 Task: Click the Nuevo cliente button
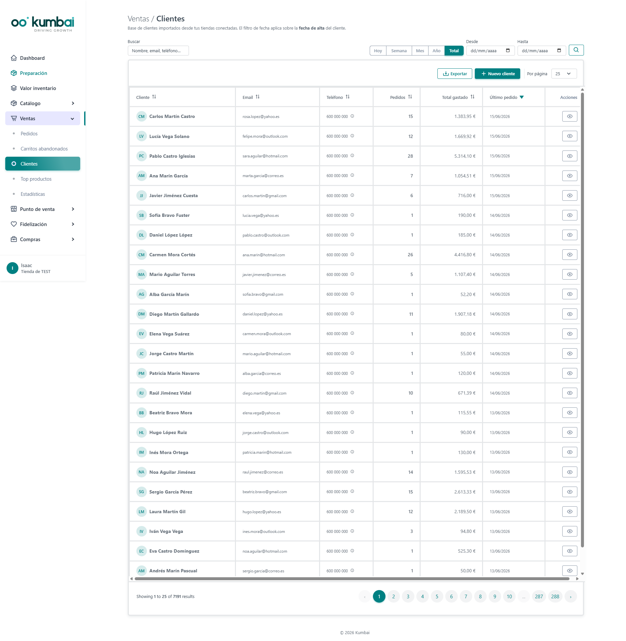[x=498, y=74]
